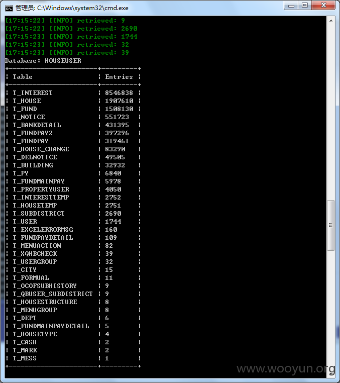Select the T_USER table name

(x=25, y=222)
